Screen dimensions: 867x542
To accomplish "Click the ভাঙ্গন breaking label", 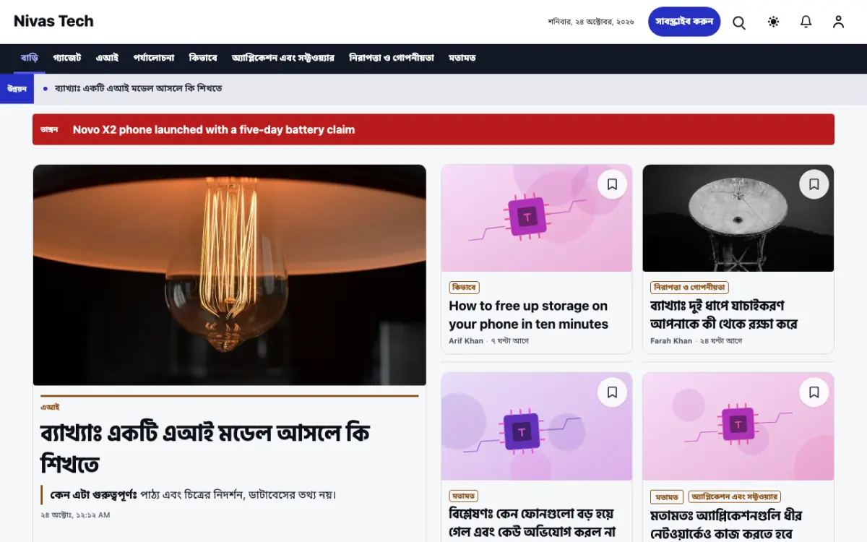I will 49,130.
